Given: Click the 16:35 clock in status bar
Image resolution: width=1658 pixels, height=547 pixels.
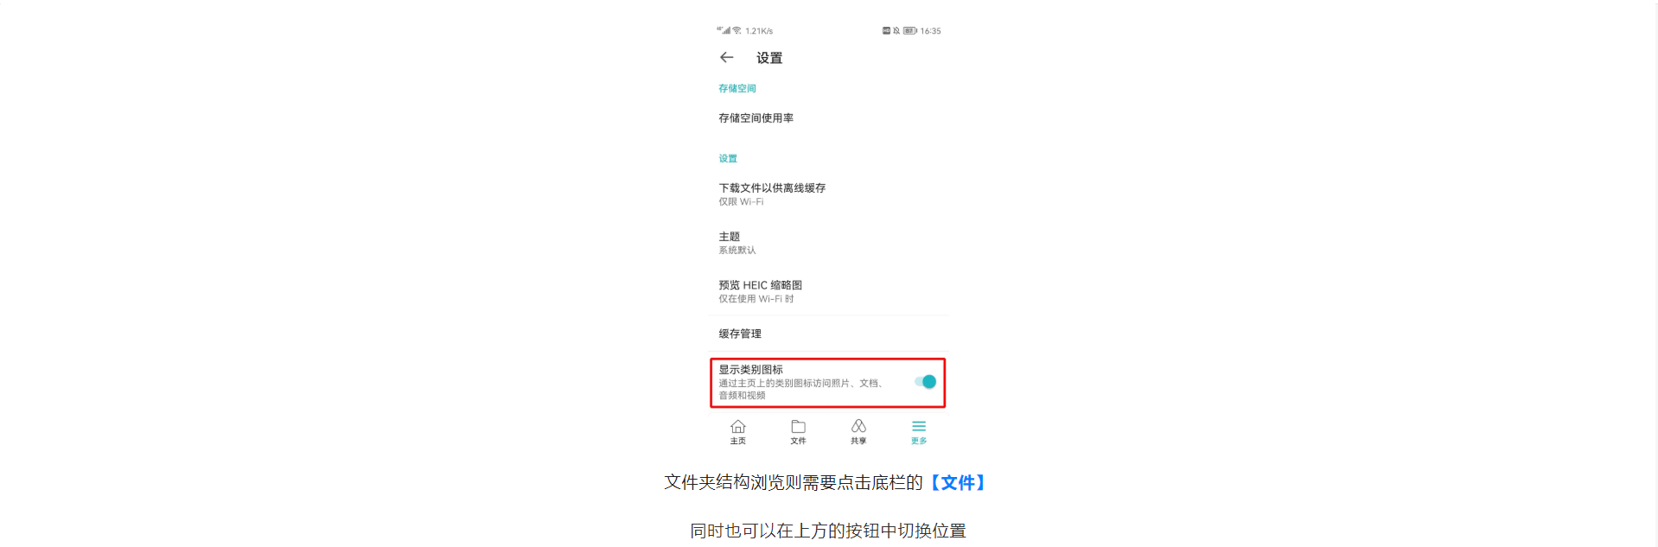Looking at the screenshot, I should [x=930, y=30].
